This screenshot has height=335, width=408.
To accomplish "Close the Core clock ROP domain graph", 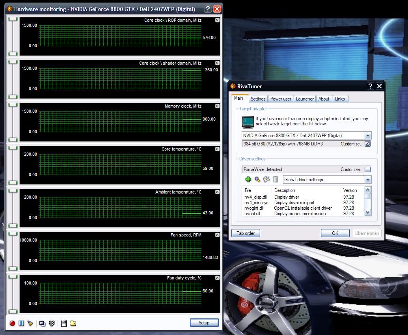I will (217, 20).
